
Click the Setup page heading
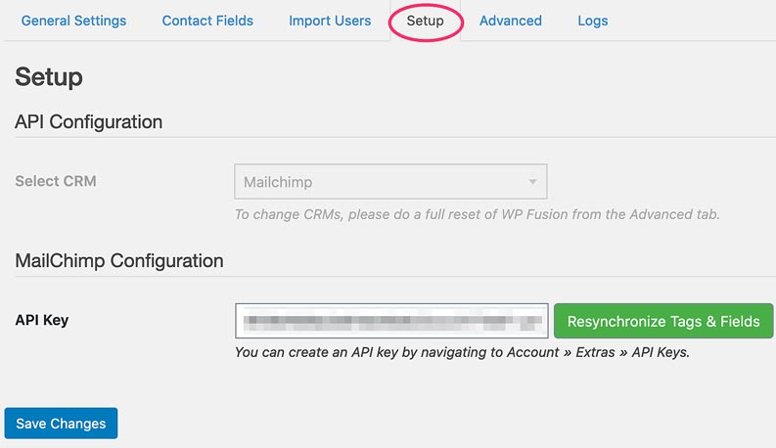(49, 77)
